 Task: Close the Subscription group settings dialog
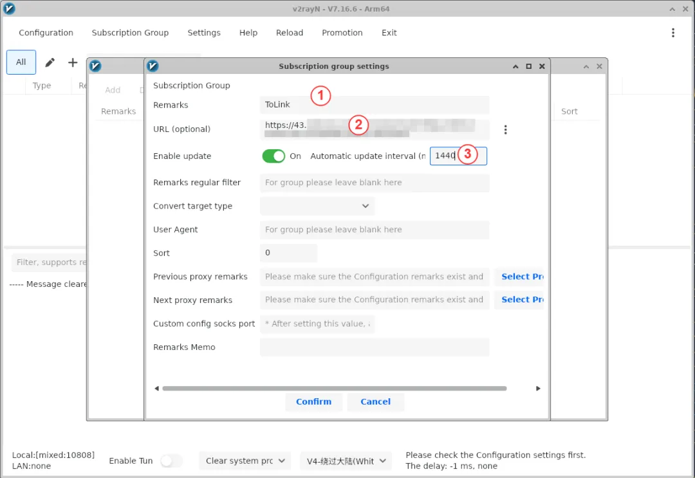[x=542, y=66]
